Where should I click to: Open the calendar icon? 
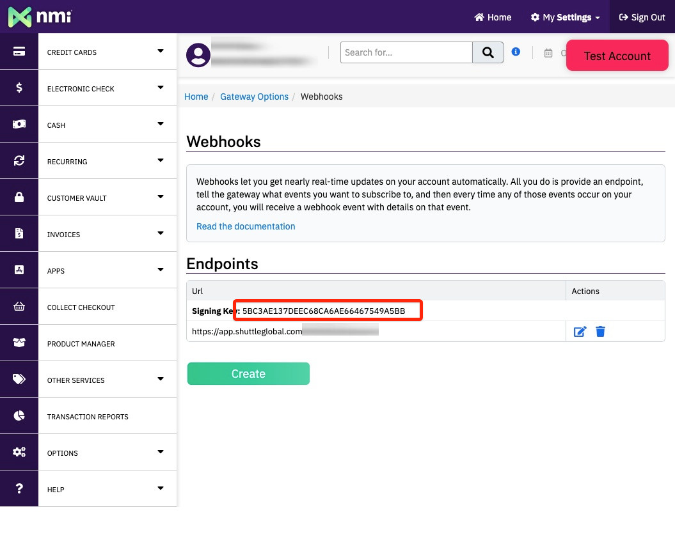[x=548, y=53]
